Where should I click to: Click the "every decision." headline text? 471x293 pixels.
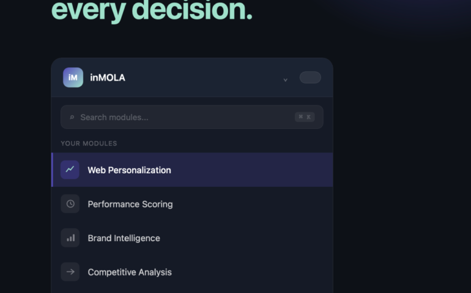click(x=152, y=10)
